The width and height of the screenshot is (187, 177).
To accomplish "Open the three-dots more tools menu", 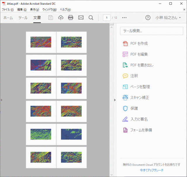I will (x=124, y=18).
